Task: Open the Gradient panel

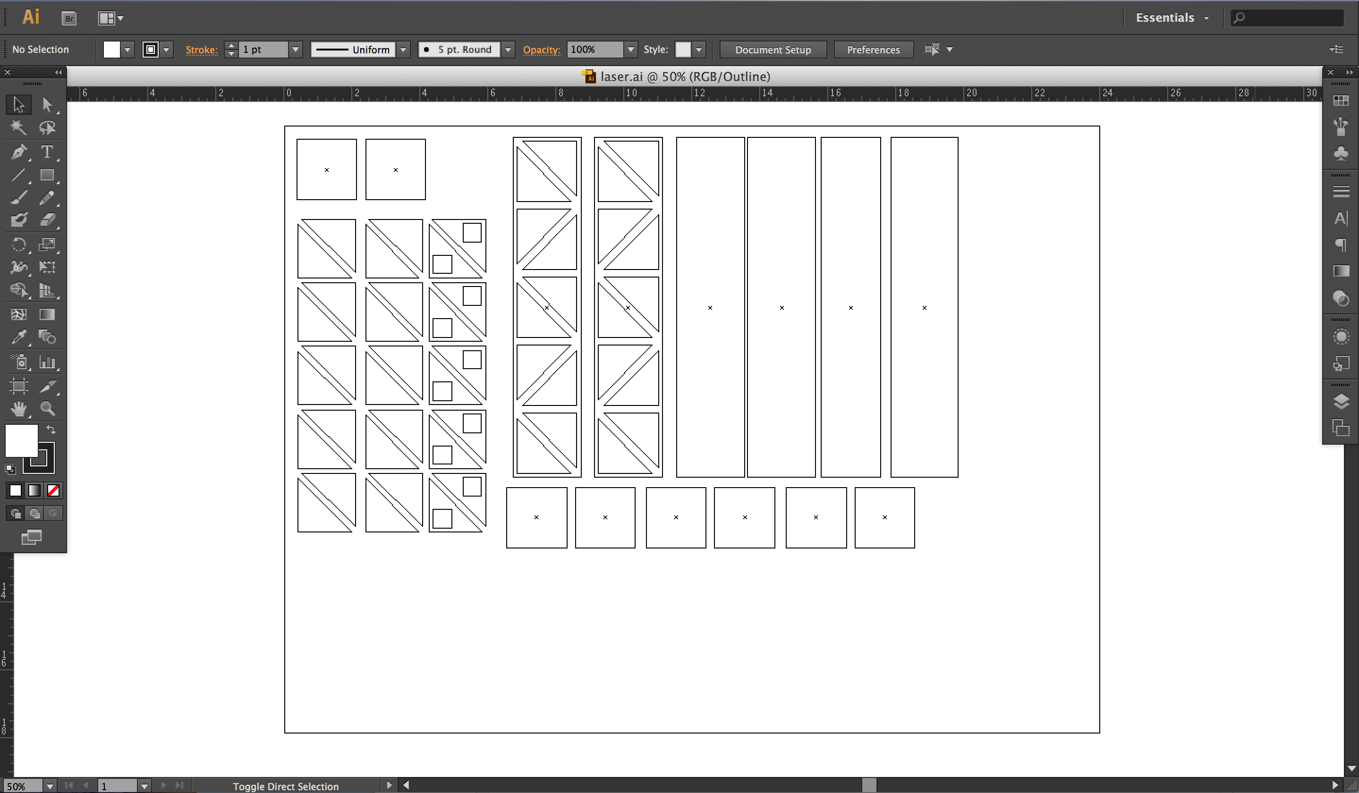Action: 1341,271
